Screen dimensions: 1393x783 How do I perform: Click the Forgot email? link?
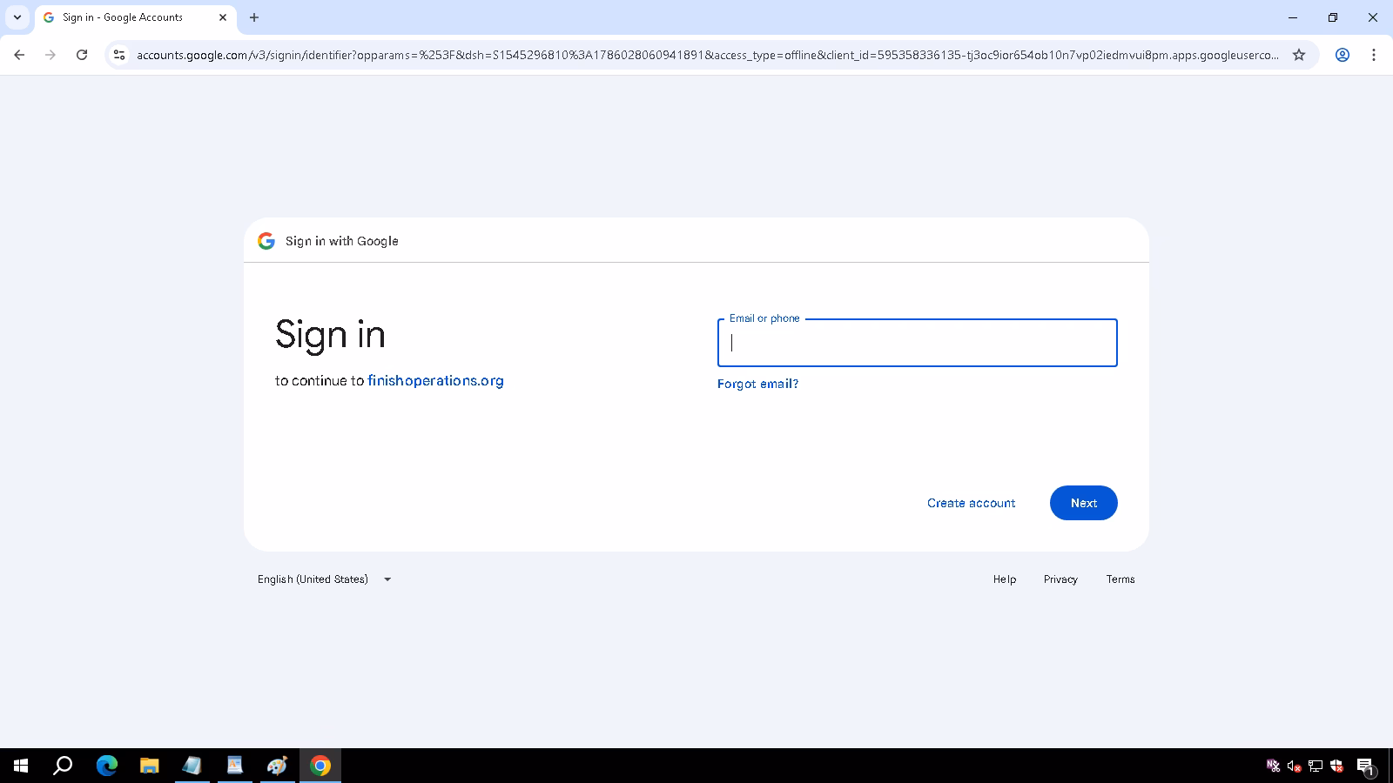757,384
